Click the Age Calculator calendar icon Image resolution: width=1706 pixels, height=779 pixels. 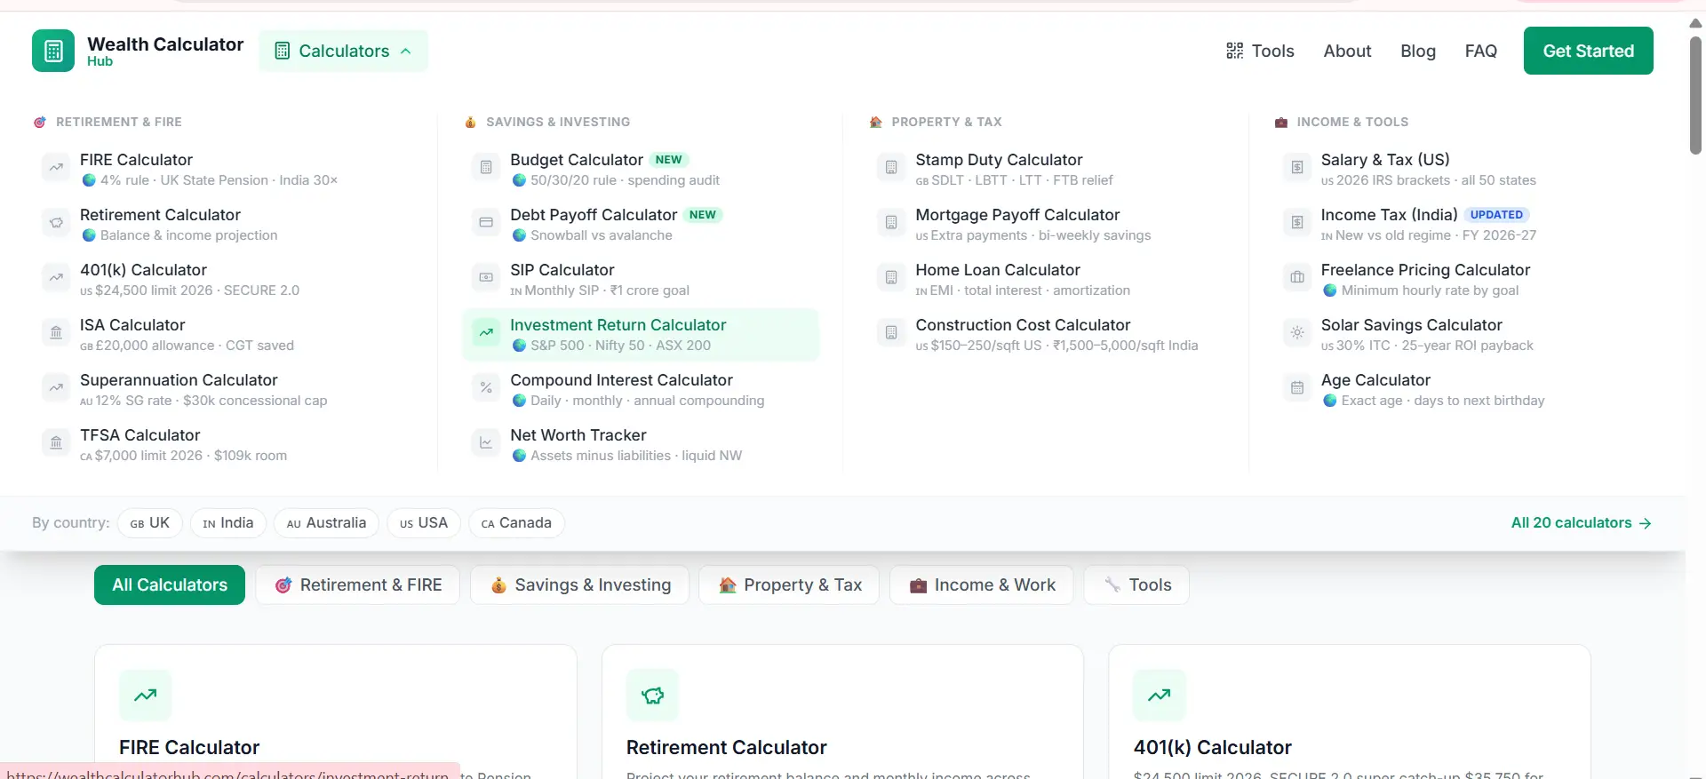click(x=1297, y=388)
